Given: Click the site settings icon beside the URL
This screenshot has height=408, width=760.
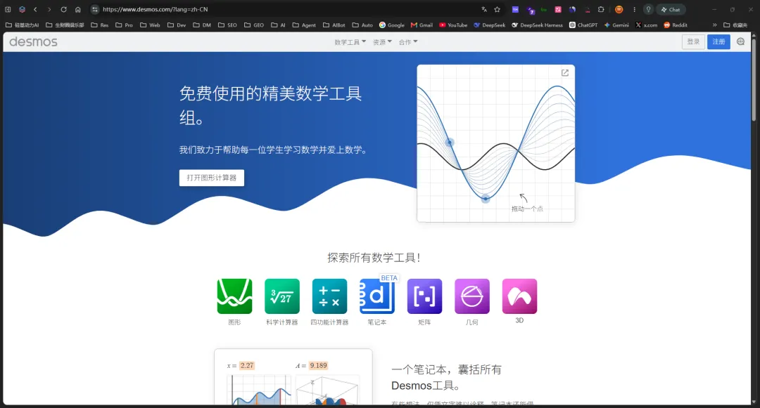Looking at the screenshot, I should 95,9.
